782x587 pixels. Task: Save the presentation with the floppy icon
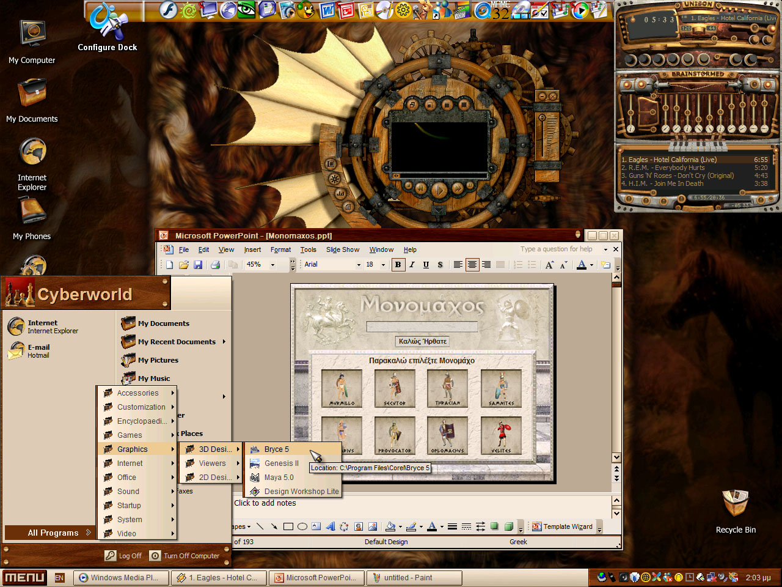198,265
